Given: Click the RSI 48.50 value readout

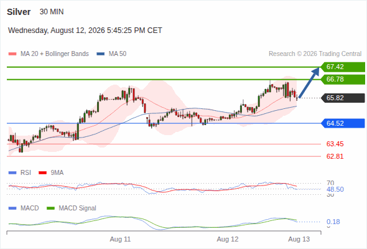Looking at the screenshot, I should (x=335, y=189).
